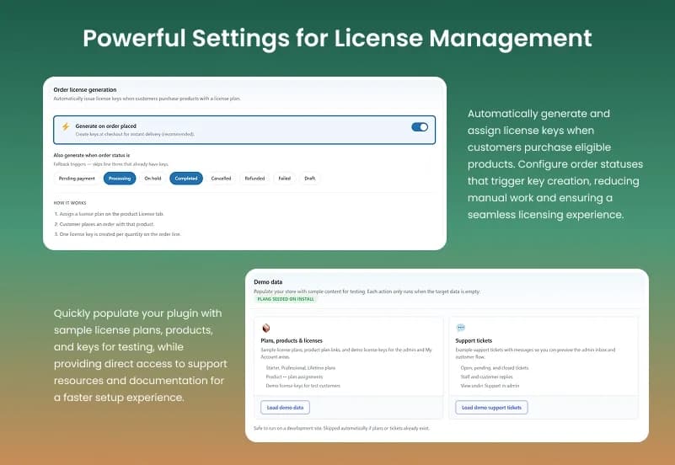675x465 pixels.
Task: Click 'Product — plan assignments' list item
Action: [294, 377]
